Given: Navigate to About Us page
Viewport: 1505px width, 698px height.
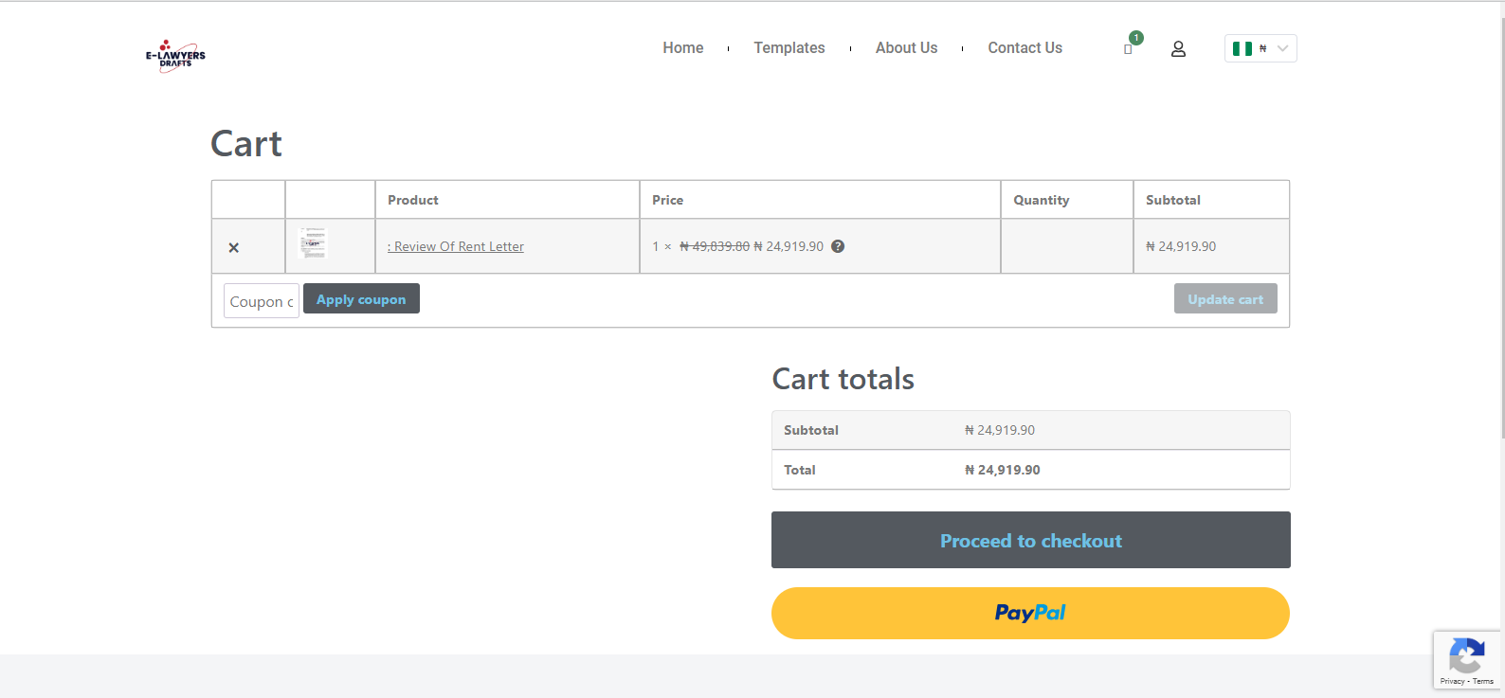Looking at the screenshot, I should (x=906, y=48).
